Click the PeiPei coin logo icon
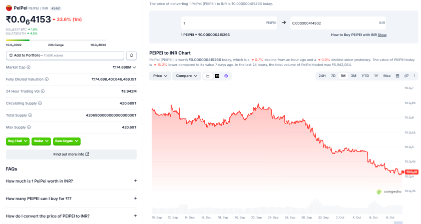 point(9,8)
